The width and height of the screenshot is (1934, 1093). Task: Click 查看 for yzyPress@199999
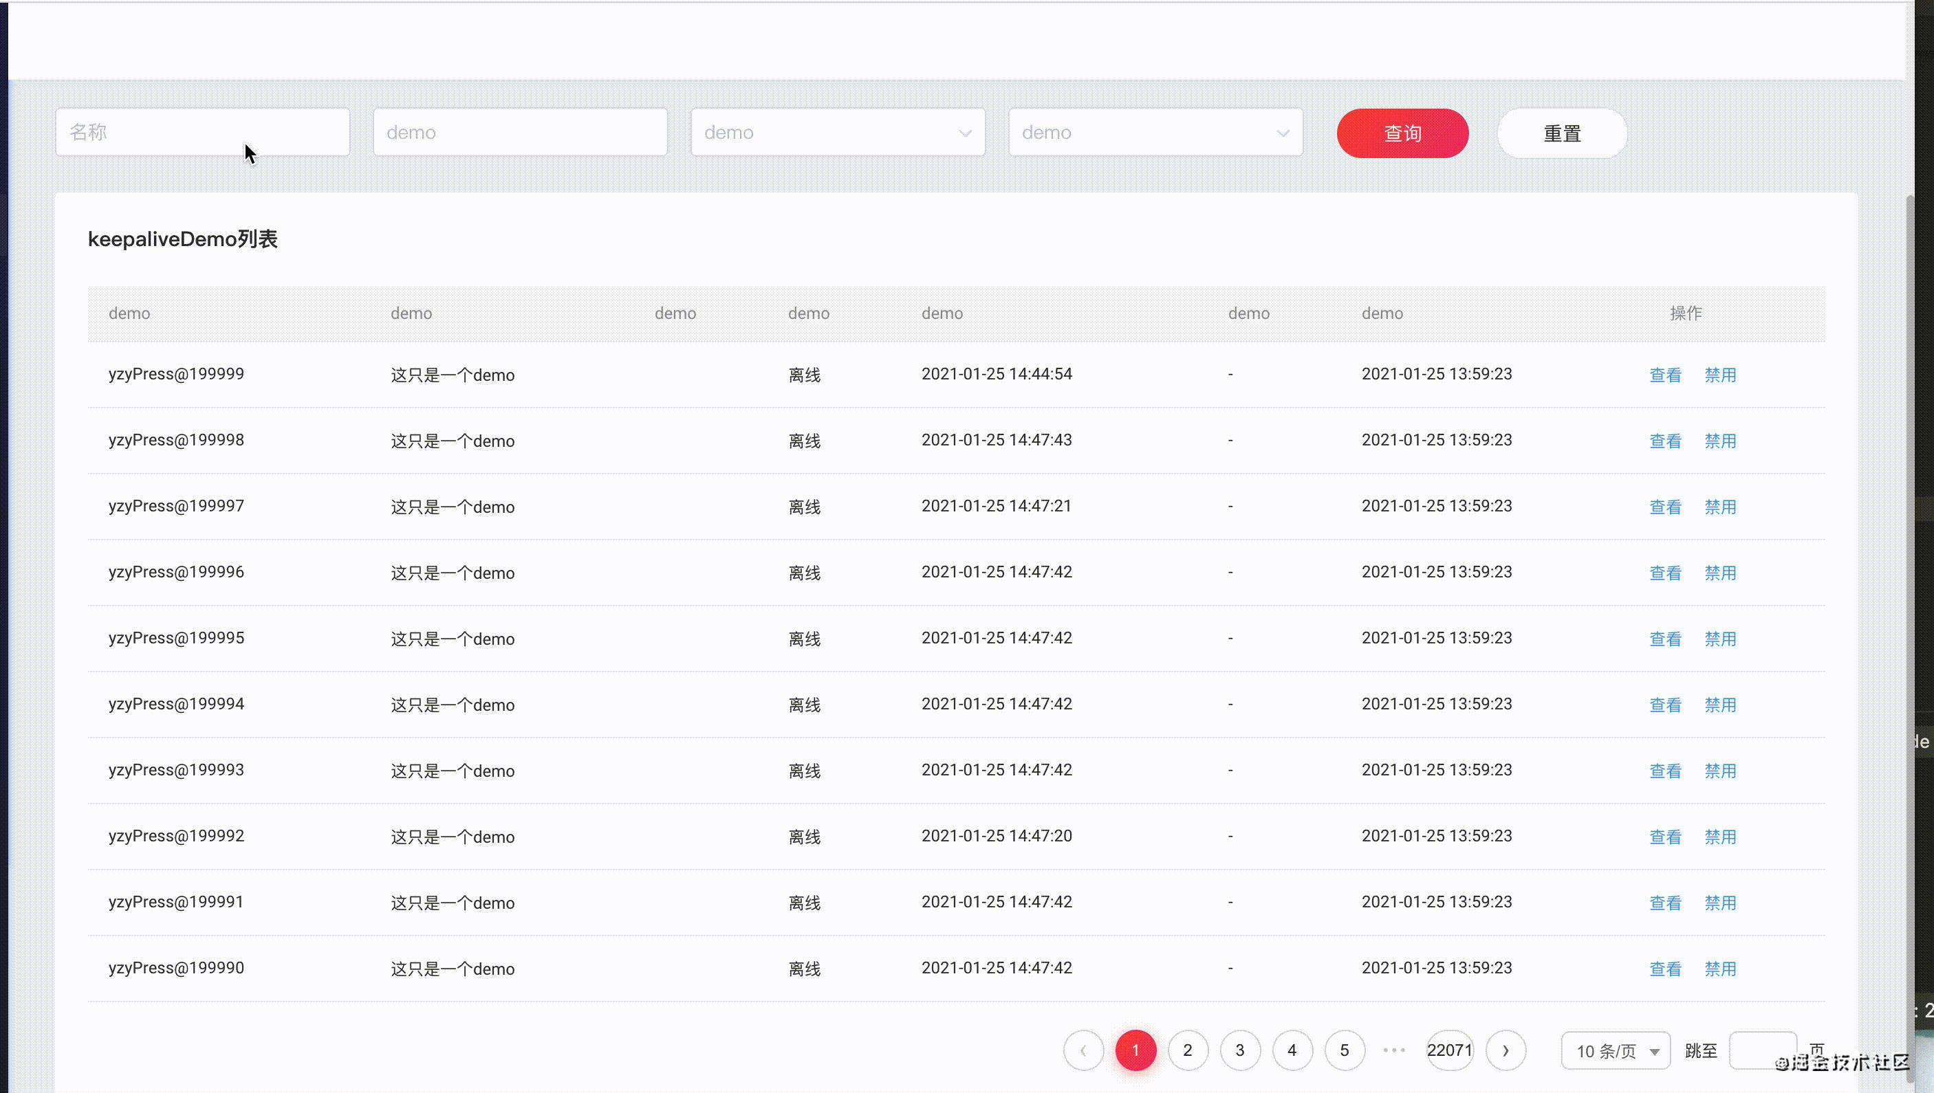point(1665,375)
